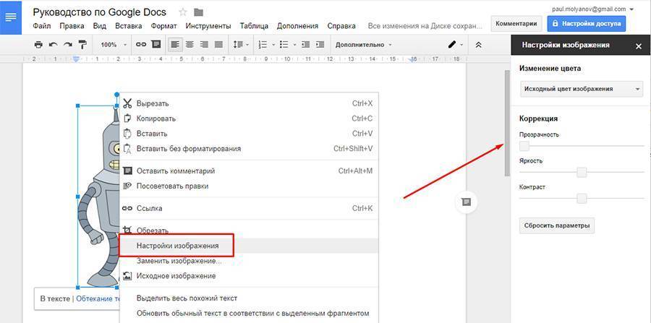Collapse the toolbar with double chevron
This screenshot has height=323, width=651.
(x=478, y=45)
